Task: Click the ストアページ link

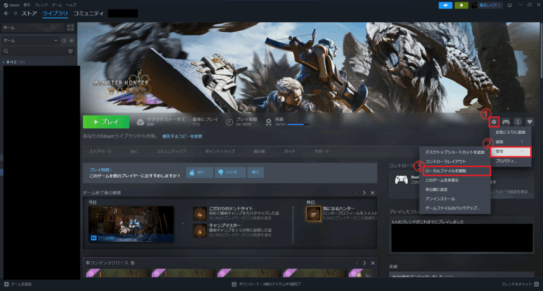Action: (x=100, y=151)
